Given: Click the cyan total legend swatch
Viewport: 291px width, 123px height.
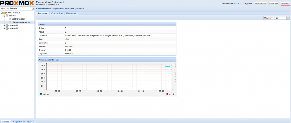Looking at the screenshot, I should point(41,94).
